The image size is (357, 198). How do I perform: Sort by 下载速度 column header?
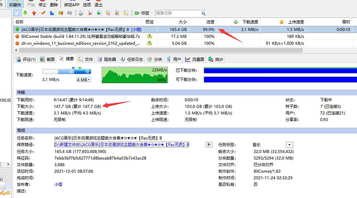pos(238,22)
